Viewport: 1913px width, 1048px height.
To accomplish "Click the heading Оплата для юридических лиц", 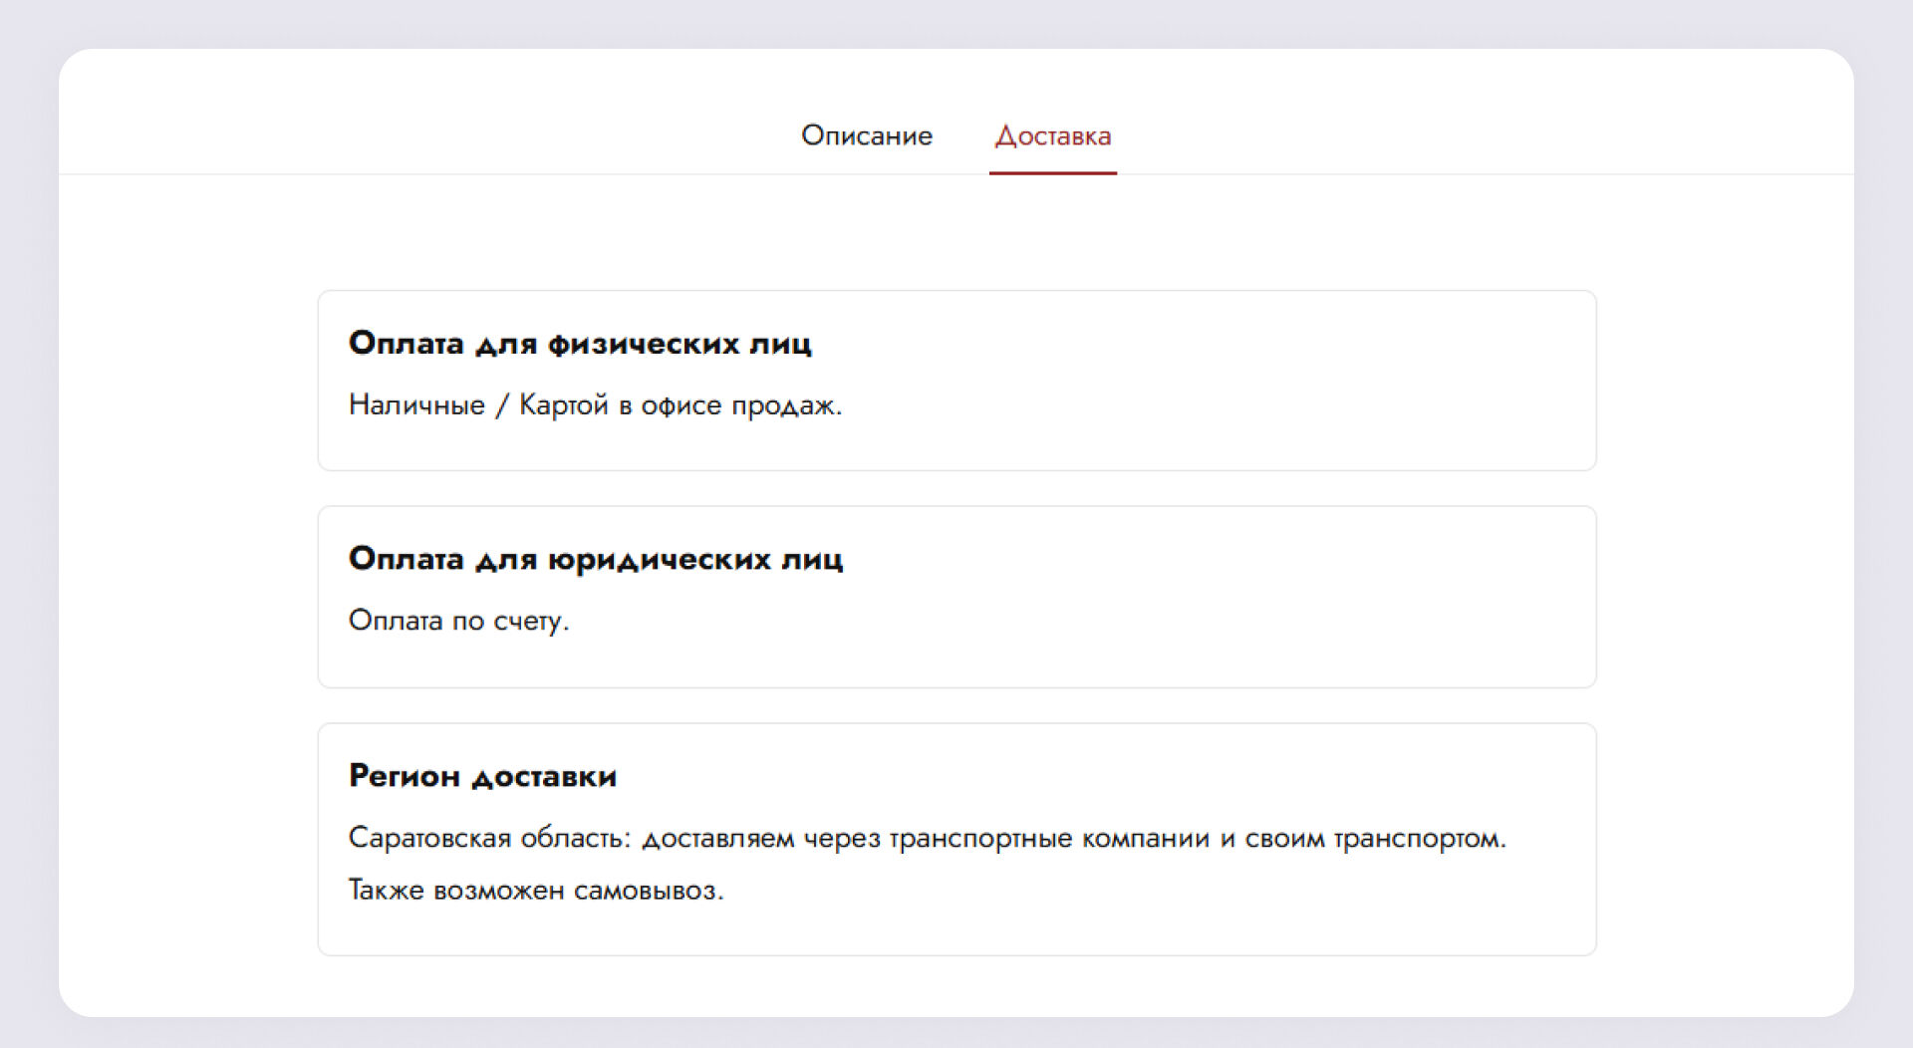I will click(x=595, y=559).
